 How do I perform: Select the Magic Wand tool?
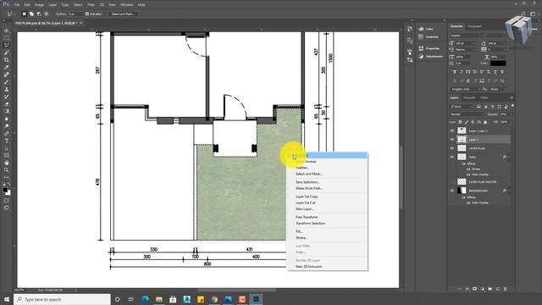(x=7, y=53)
